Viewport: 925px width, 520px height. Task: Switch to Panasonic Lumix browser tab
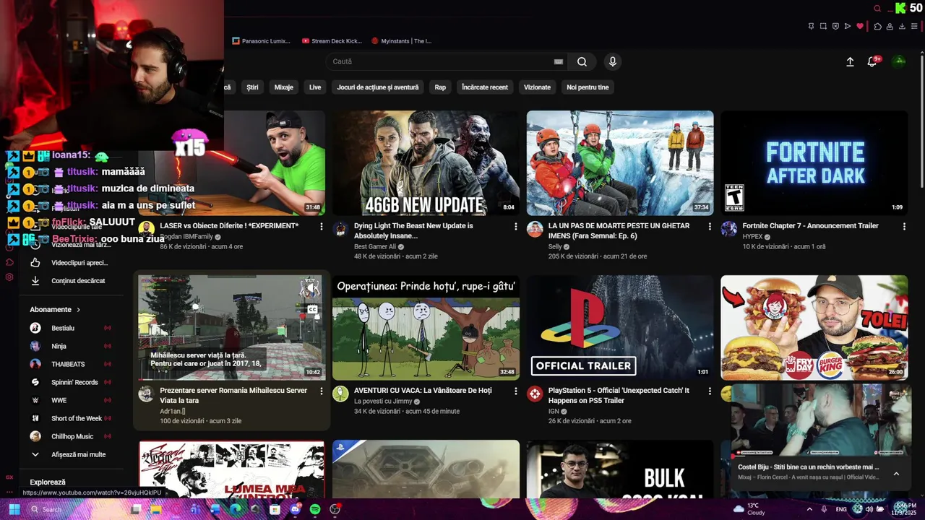click(262, 41)
